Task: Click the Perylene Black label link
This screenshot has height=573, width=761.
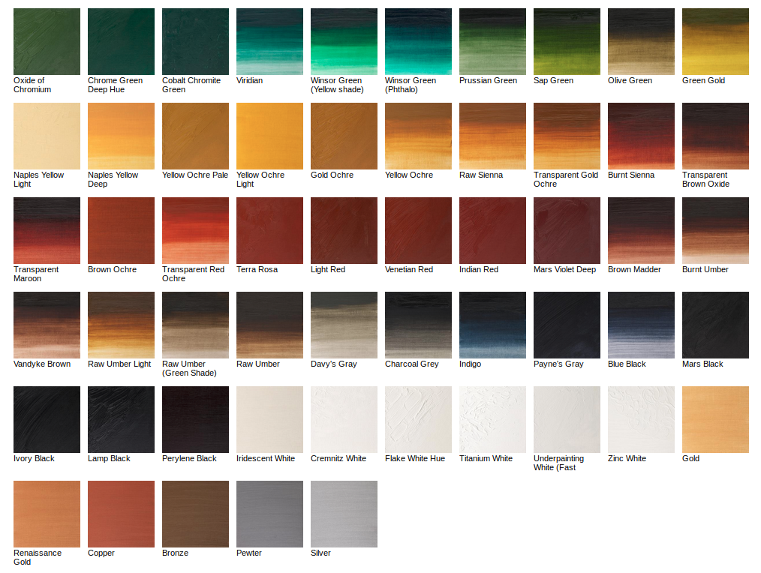Action: point(189,459)
